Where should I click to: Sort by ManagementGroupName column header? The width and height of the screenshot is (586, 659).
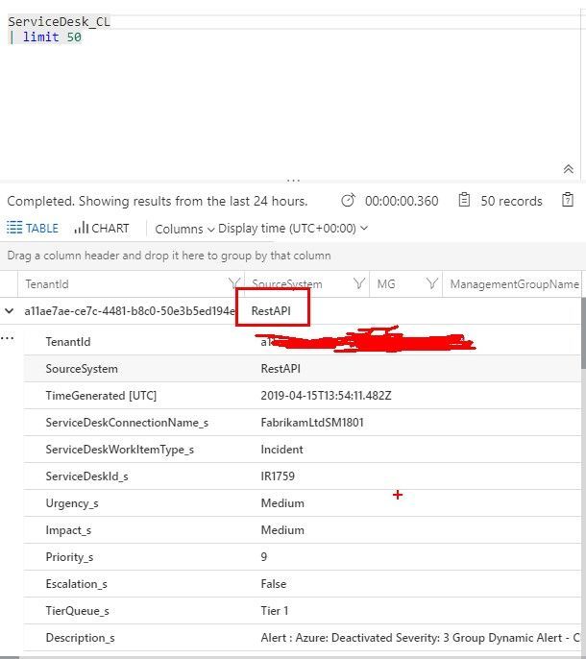(515, 284)
